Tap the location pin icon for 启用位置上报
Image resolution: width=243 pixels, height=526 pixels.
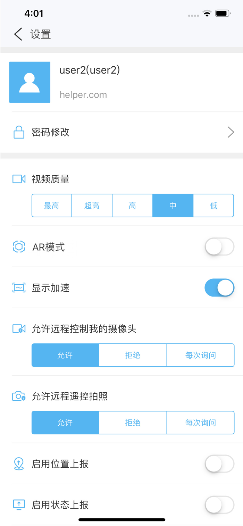pos(19,464)
